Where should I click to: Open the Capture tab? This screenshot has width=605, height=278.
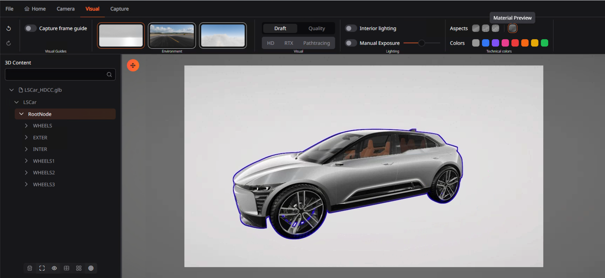119,9
